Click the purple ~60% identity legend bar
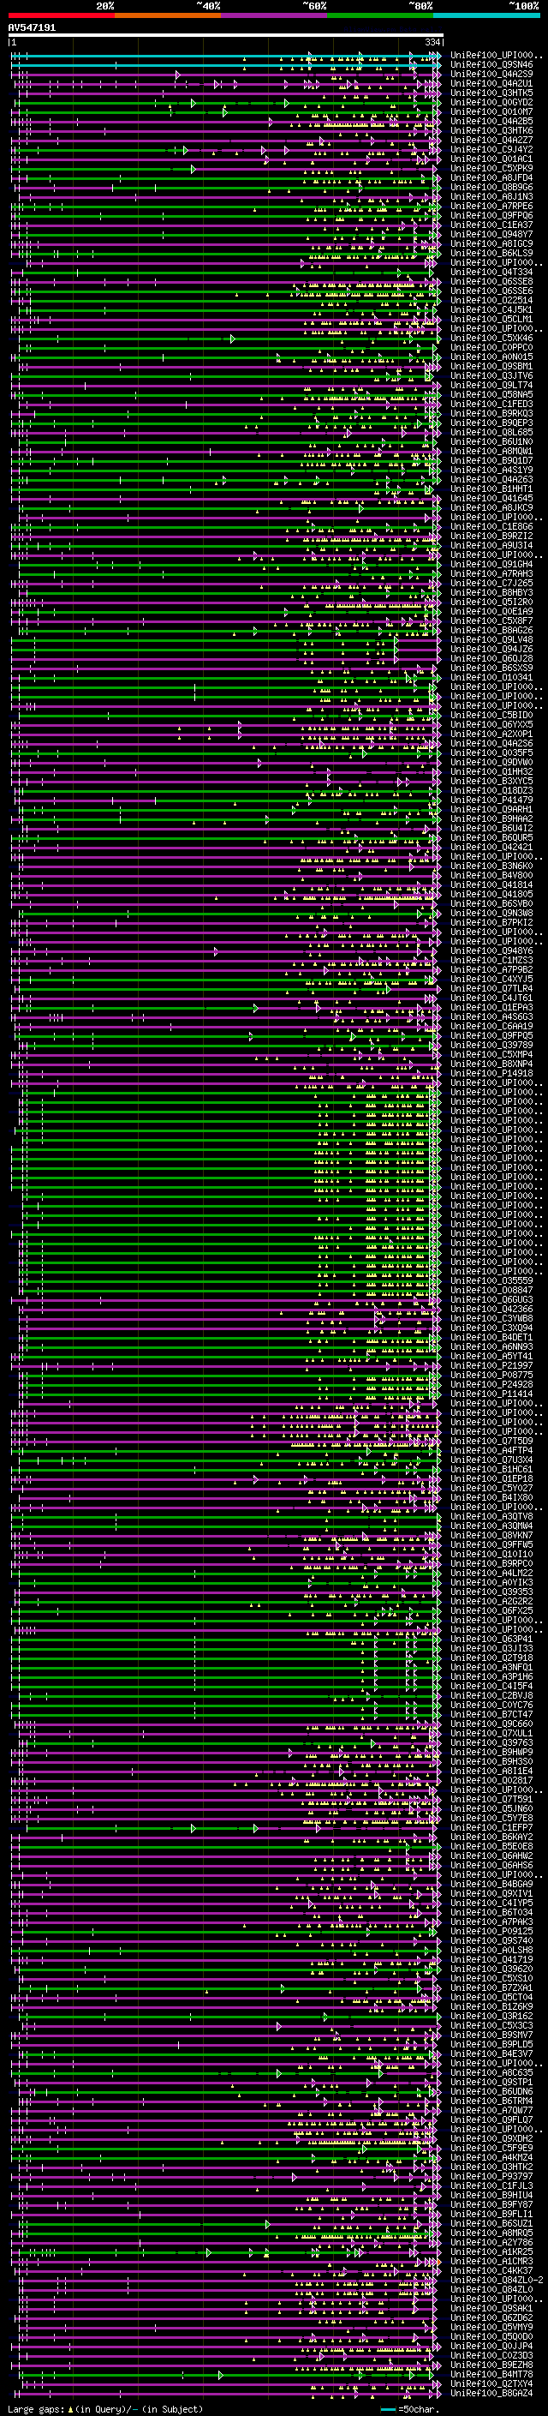Viewport: 548px width, 2416px height. tap(275, 15)
